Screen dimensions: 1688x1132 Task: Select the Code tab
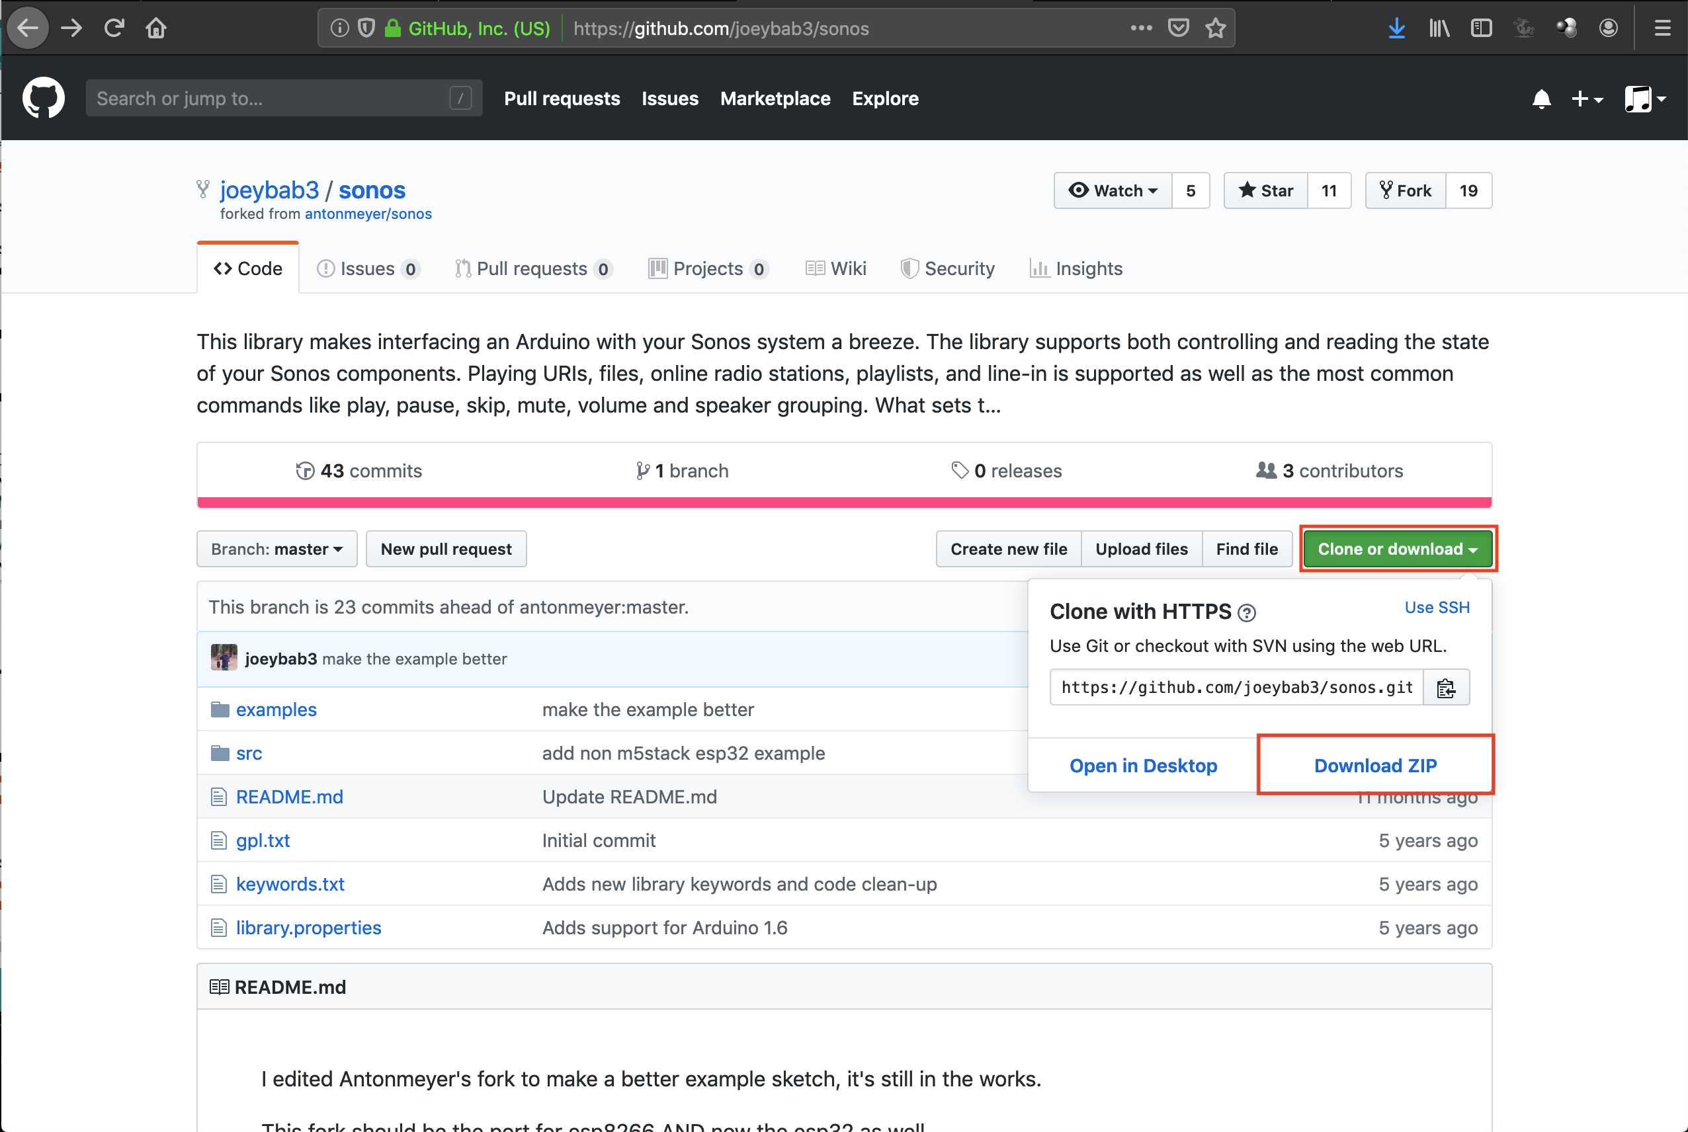tap(247, 268)
